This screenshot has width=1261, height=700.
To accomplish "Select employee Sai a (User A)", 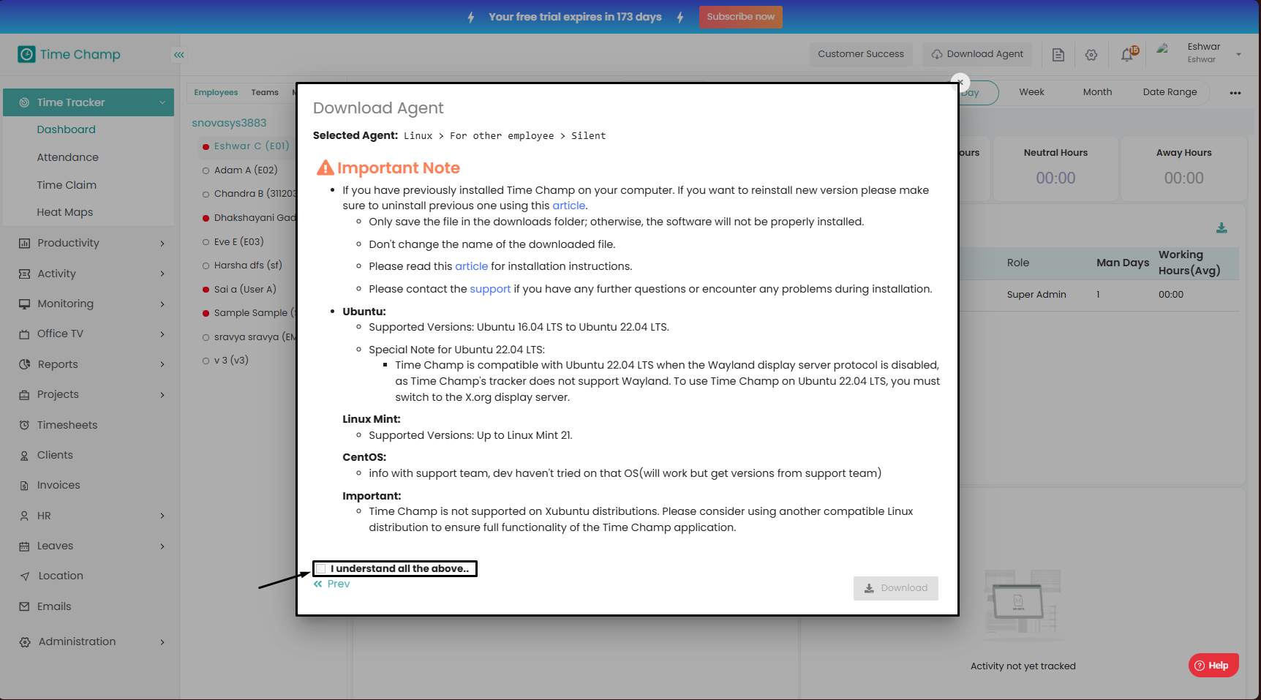I will [245, 290].
